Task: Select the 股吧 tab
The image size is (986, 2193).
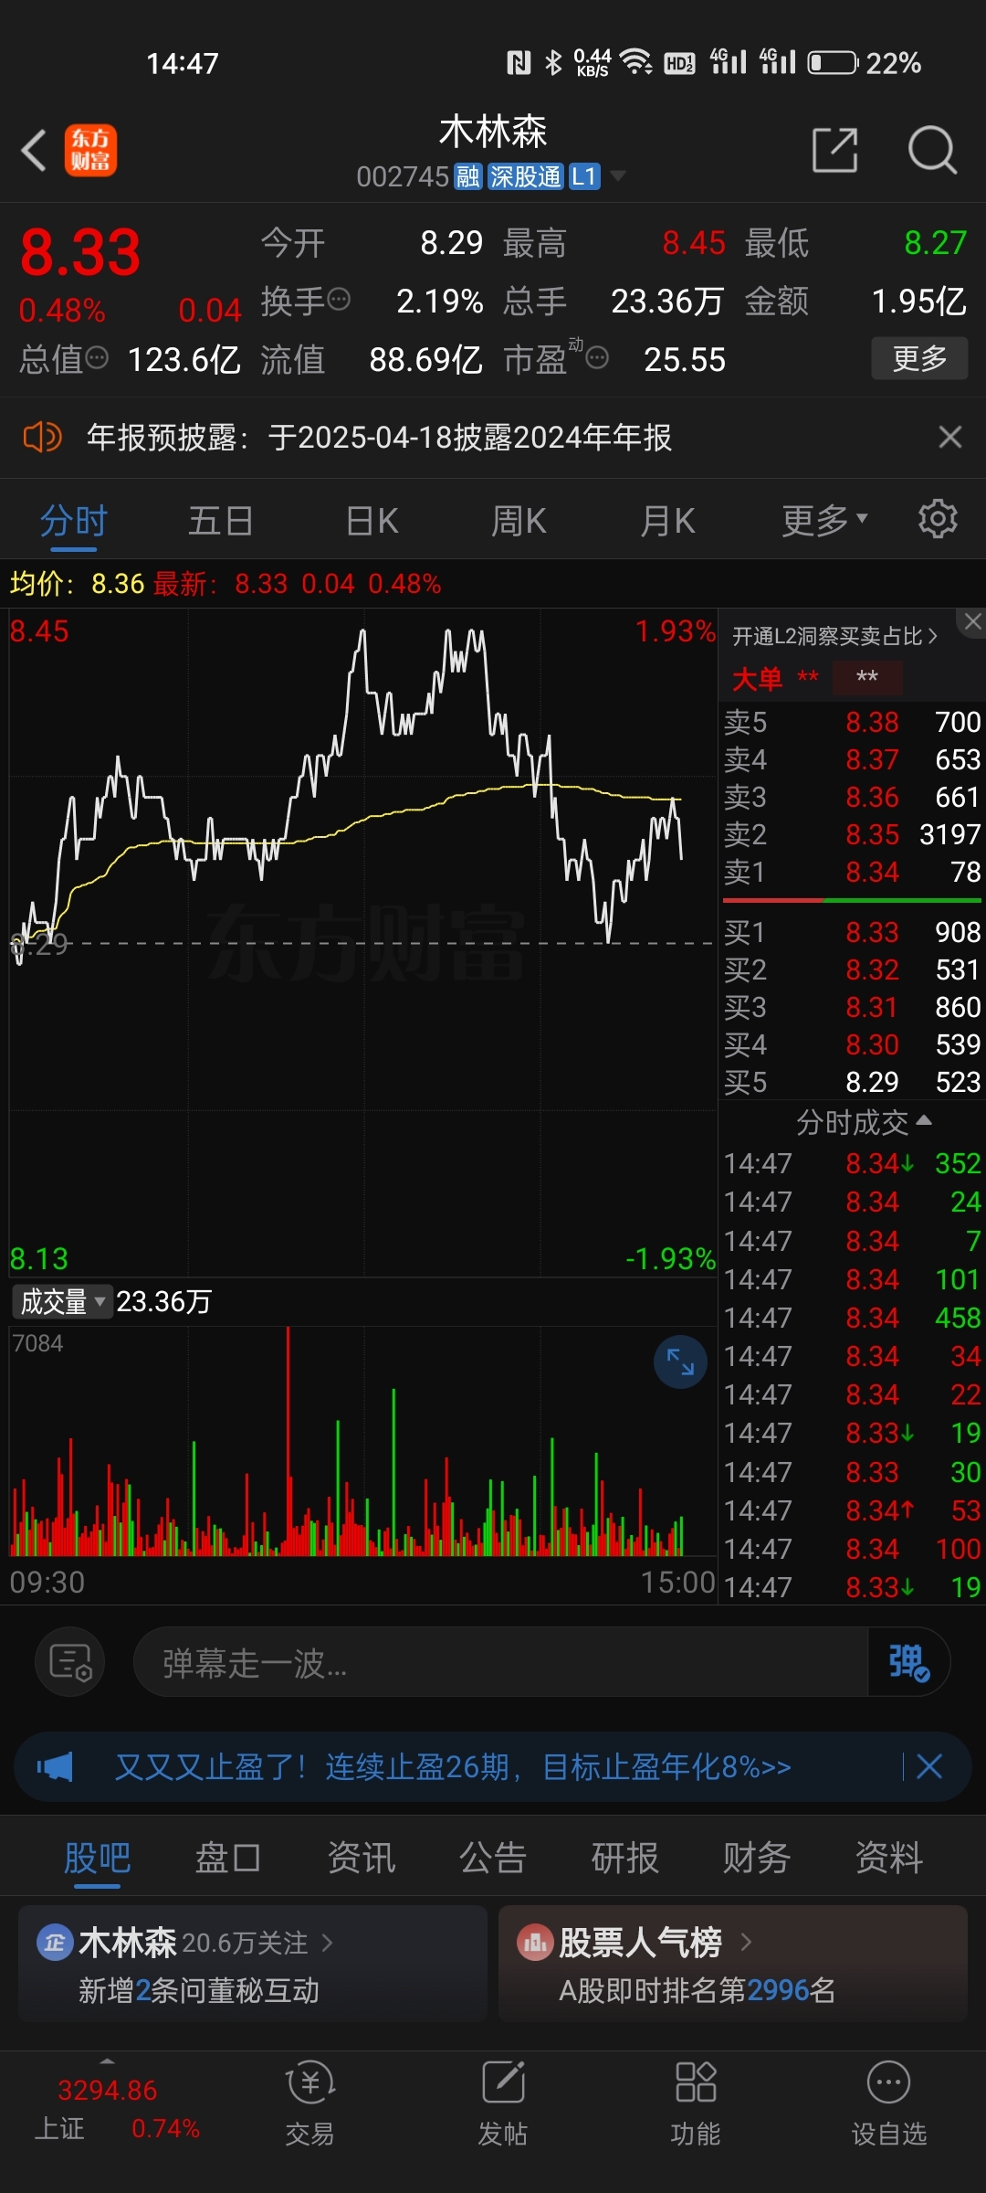Action: point(97,1858)
